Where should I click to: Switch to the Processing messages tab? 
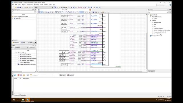(x=22, y=95)
